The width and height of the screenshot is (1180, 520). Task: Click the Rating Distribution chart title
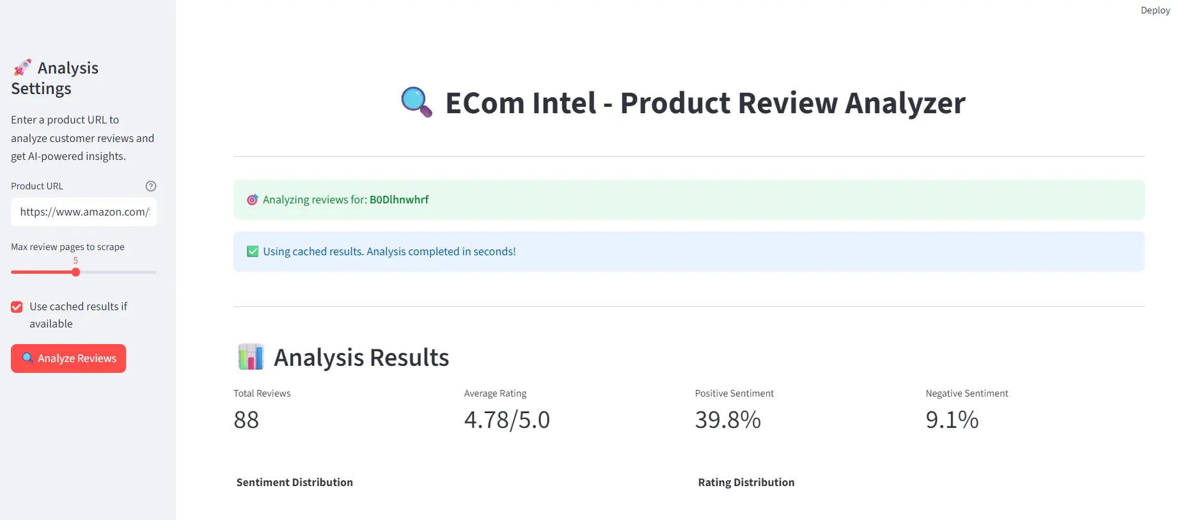pyautogui.click(x=746, y=482)
